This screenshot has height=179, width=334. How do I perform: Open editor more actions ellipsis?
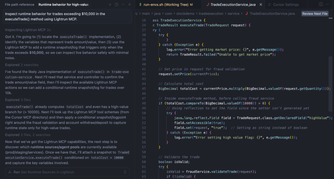point(327,4)
